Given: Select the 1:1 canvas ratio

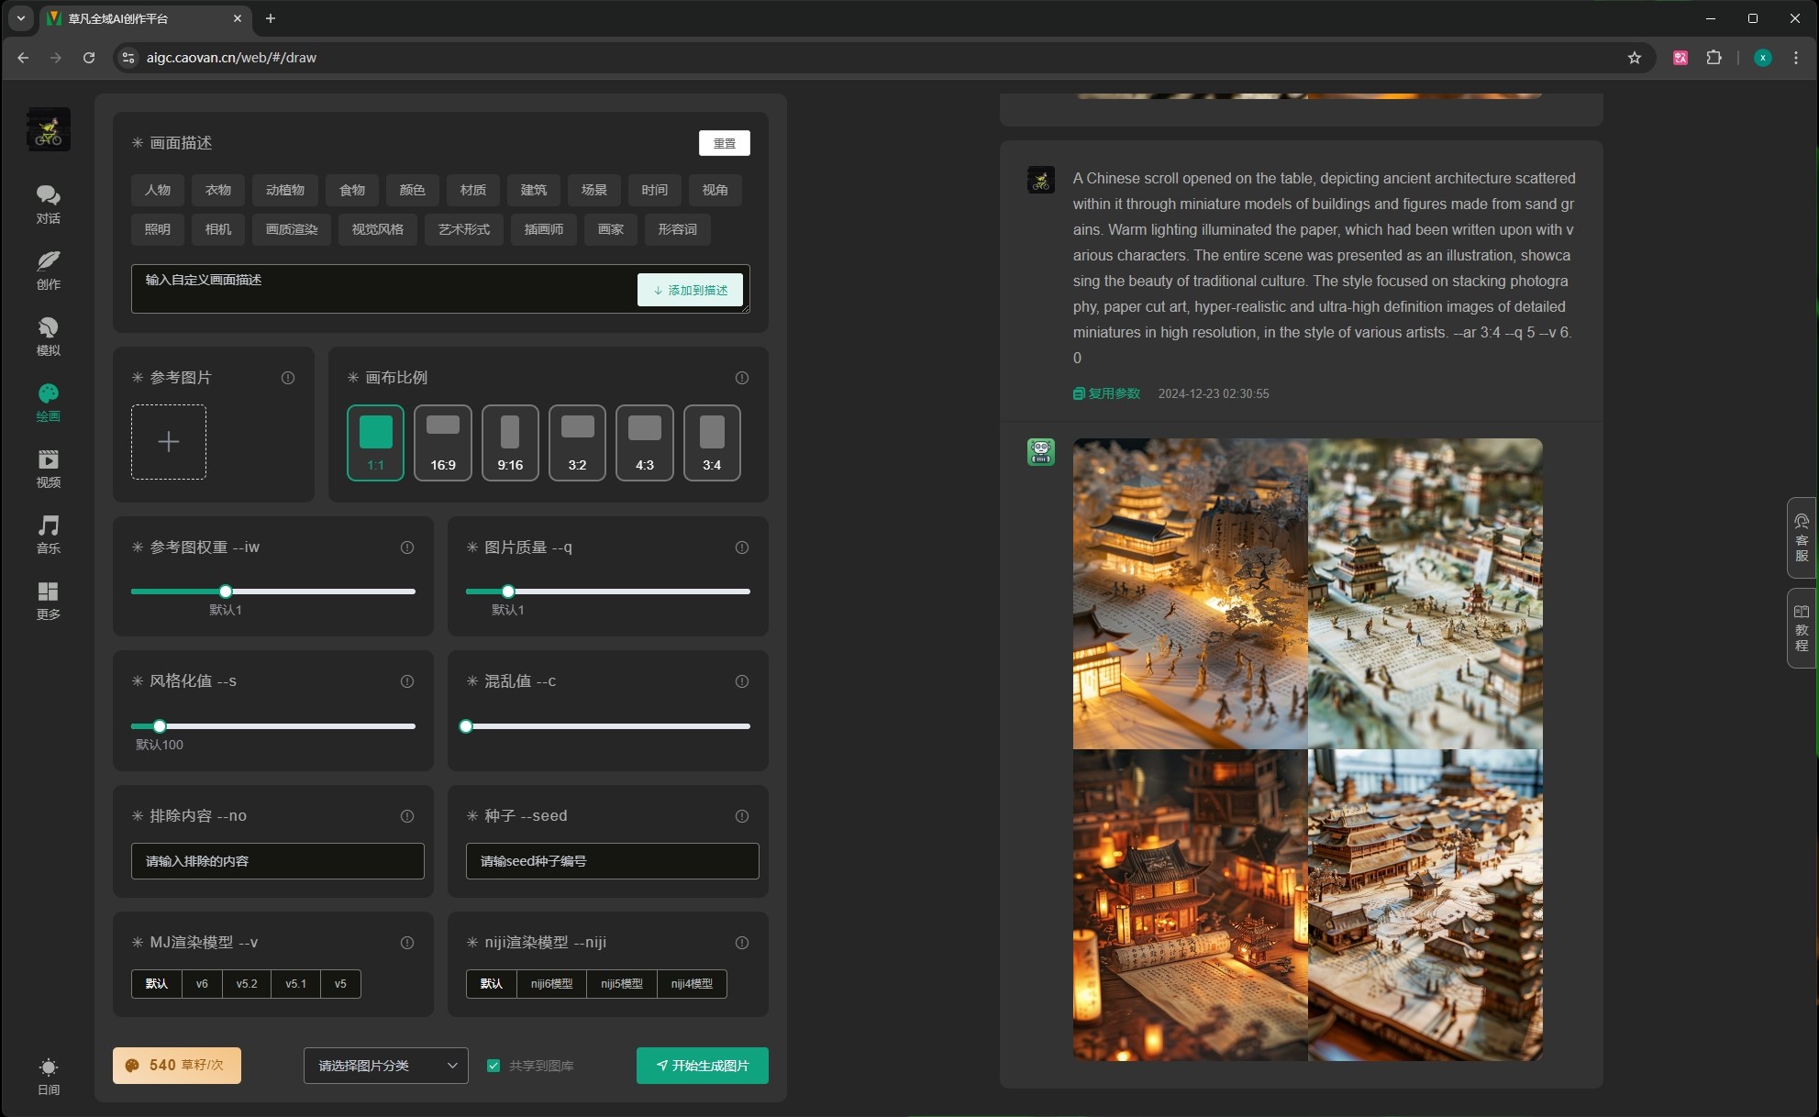Looking at the screenshot, I should click(x=375, y=443).
